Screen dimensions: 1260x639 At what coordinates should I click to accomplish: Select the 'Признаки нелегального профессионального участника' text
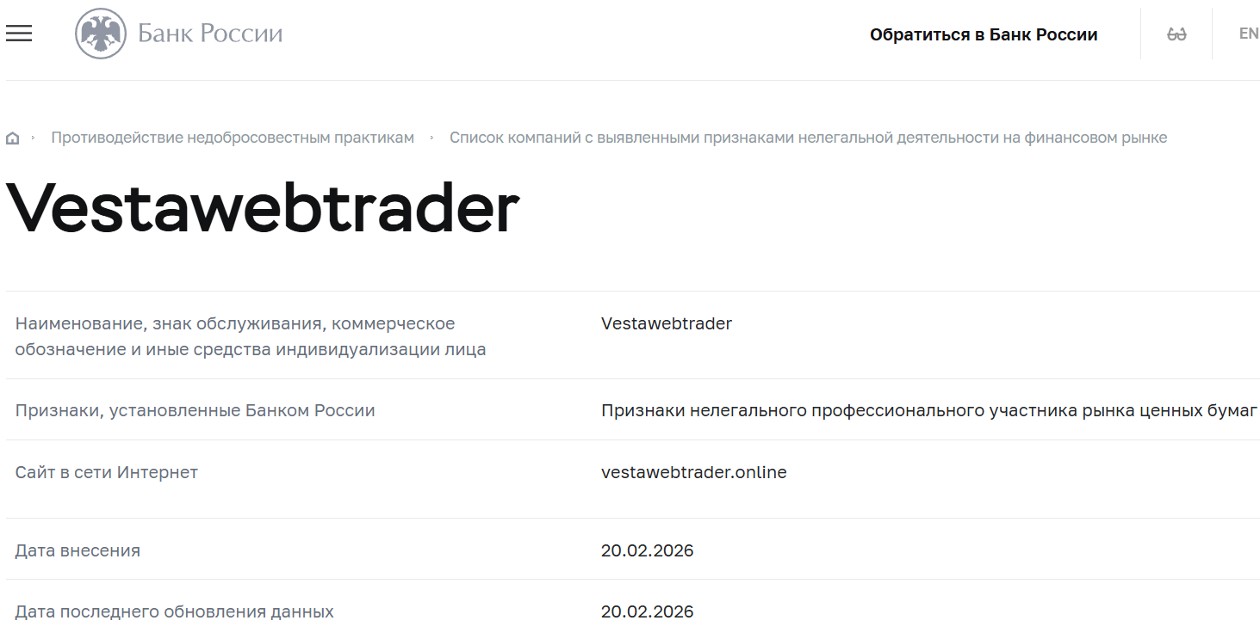pos(928,410)
